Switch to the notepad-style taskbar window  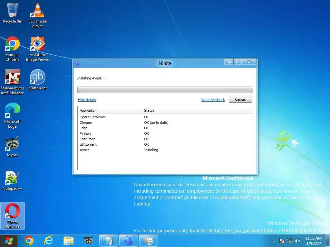[x=109, y=241]
